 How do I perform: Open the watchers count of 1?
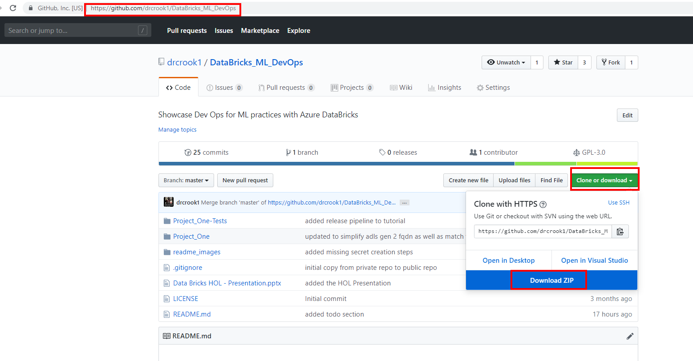[537, 62]
